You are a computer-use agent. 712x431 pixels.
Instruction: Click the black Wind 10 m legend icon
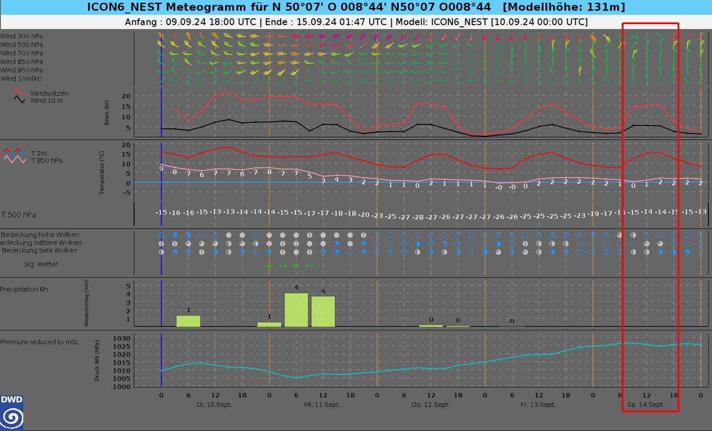click(x=19, y=100)
